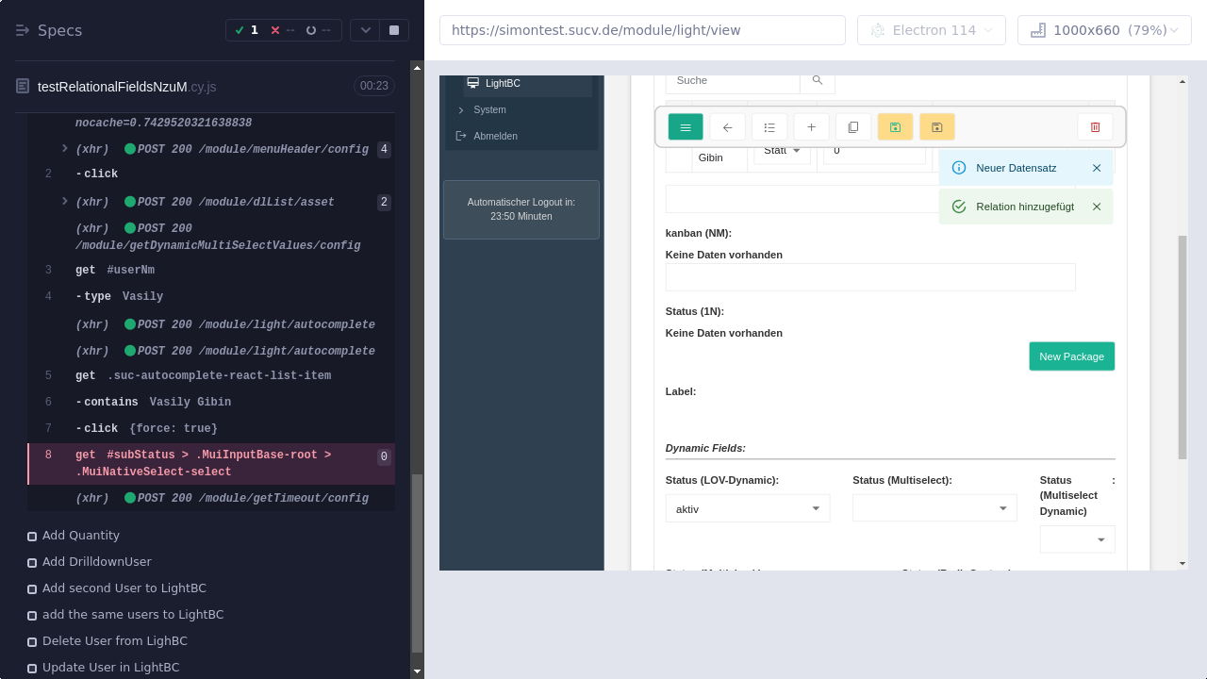This screenshot has height=679, width=1207.
Task: Click the red trash delete icon
Action: [x=1095, y=127]
